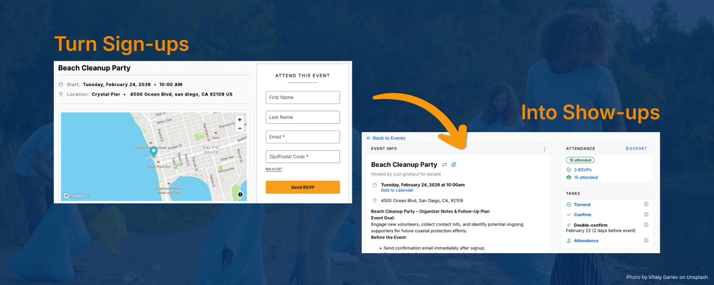The image size is (714, 285).
Task: Open the Turnout task
Action: click(x=582, y=205)
